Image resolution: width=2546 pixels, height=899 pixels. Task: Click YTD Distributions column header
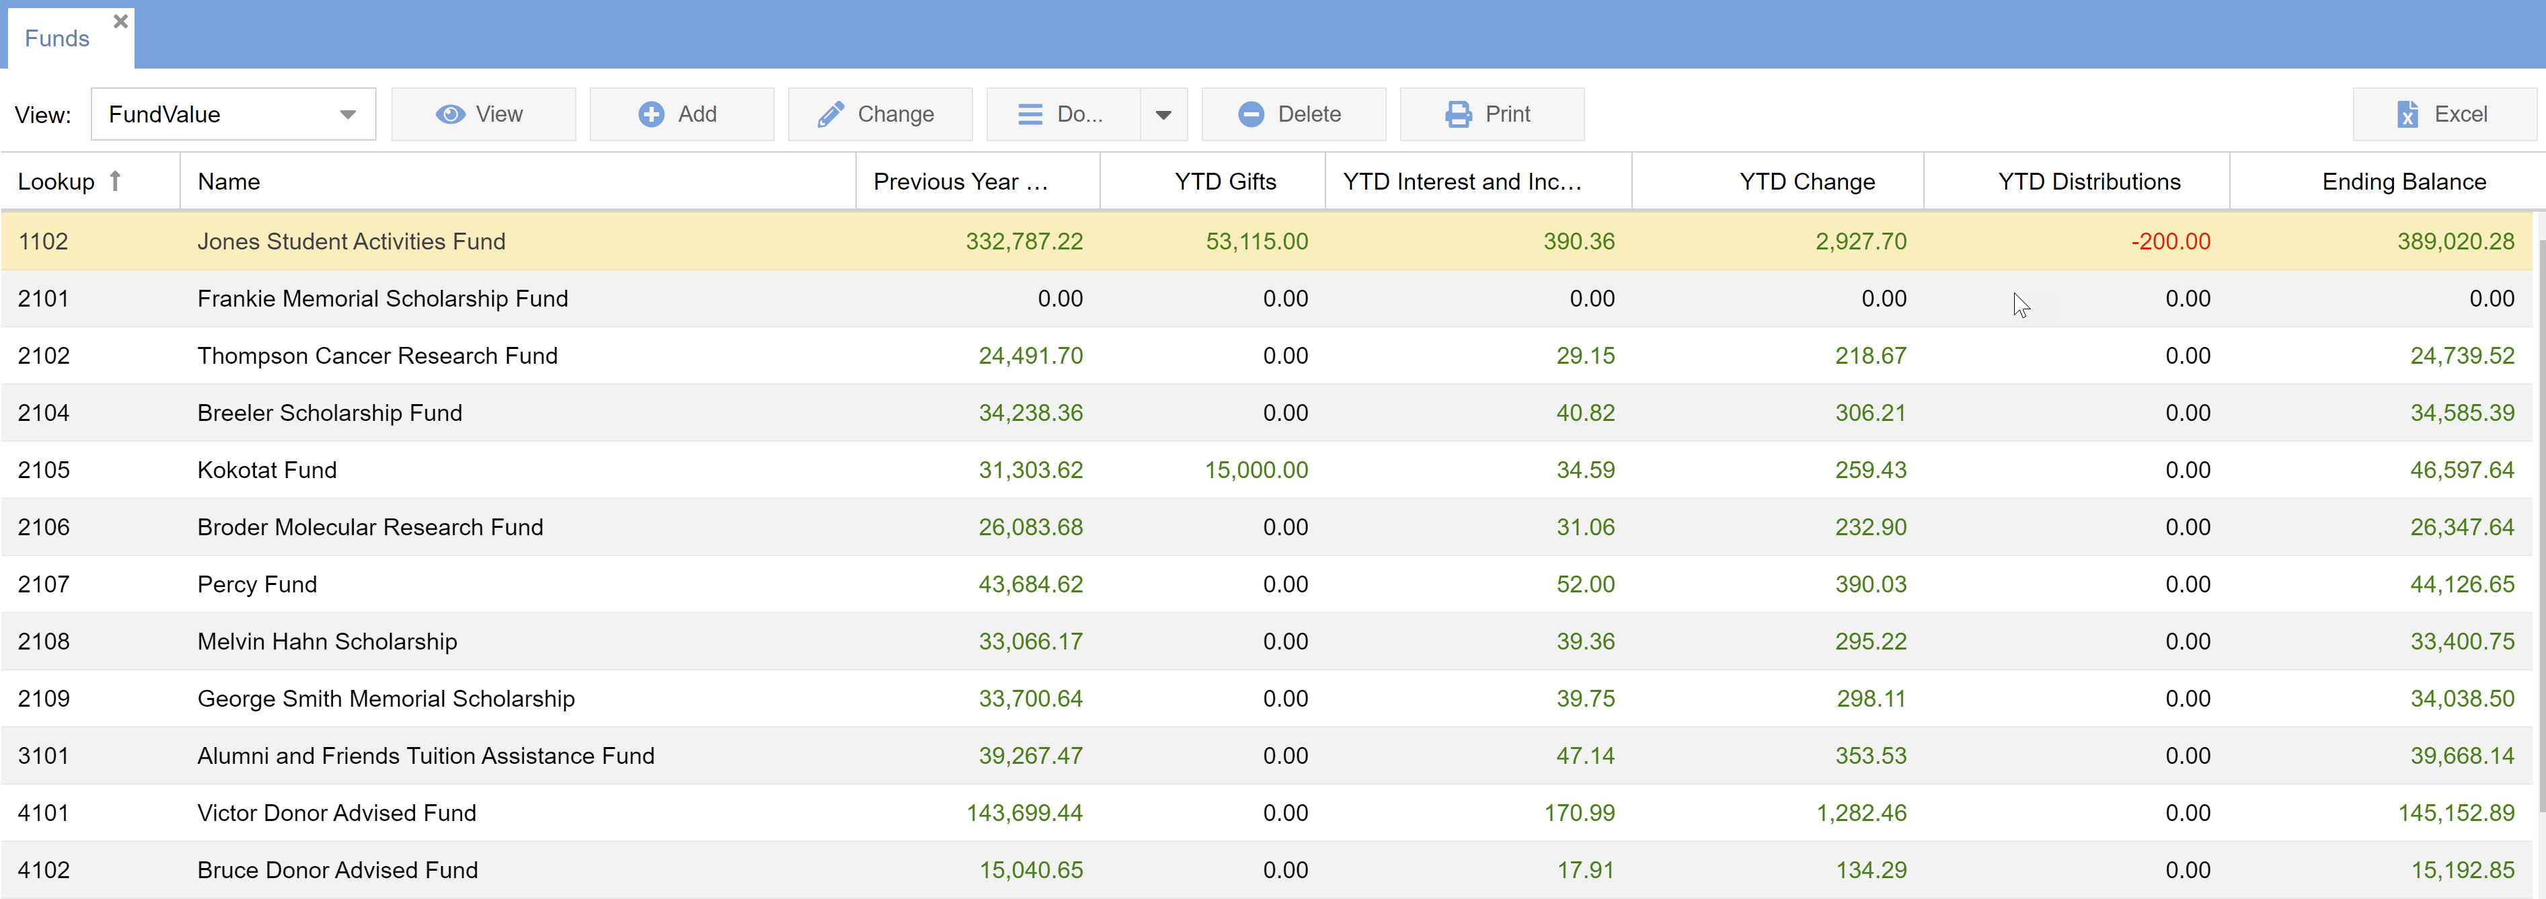(x=2089, y=182)
